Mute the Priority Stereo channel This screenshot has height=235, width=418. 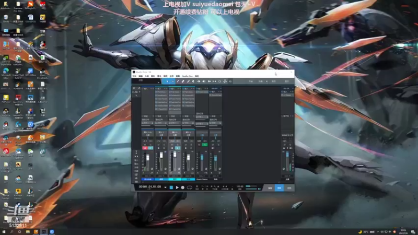click(199, 145)
